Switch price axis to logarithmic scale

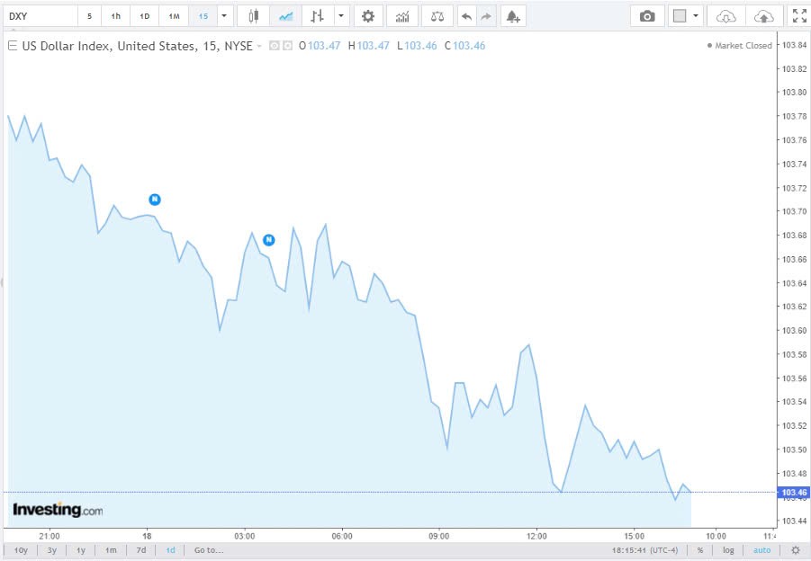[728, 549]
